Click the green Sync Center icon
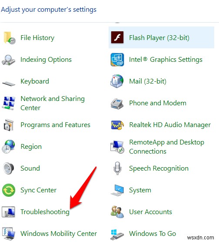Image resolution: width=219 pixels, height=242 pixels. [9, 190]
